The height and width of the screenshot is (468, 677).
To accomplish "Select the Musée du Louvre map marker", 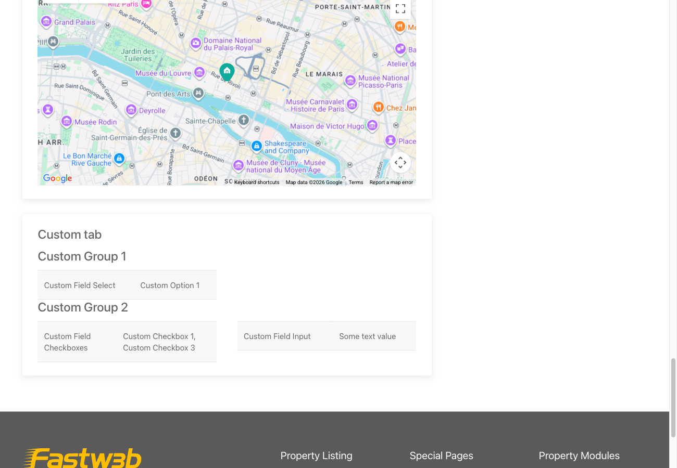I will coord(199,73).
